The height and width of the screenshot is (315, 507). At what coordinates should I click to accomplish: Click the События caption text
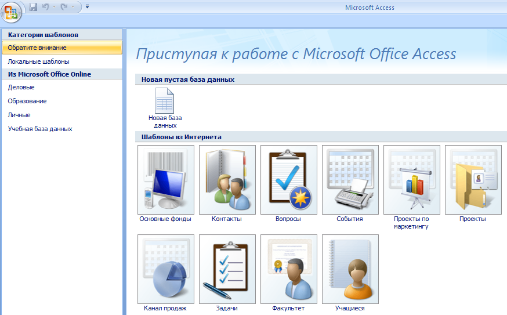click(x=350, y=219)
